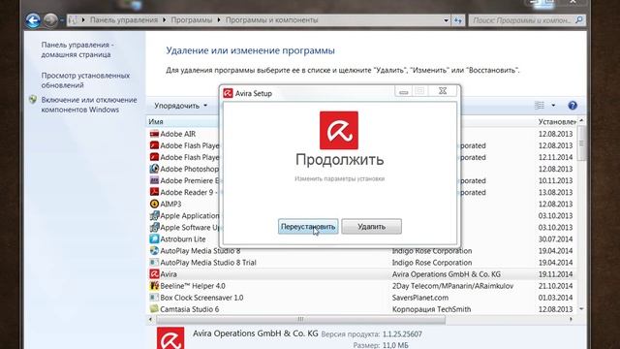Sort by the Имя column header
The height and width of the screenshot is (349, 620).
[x=156, y=121]
